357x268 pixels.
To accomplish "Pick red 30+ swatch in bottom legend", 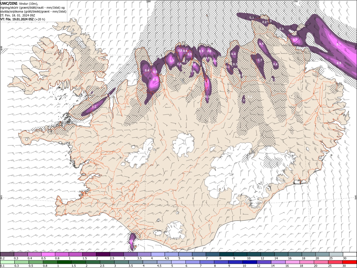I will [x=349, y=262].
